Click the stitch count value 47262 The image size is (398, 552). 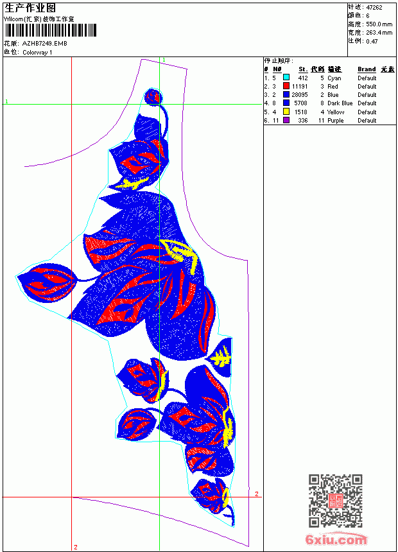pyautogui.click(x=374, y=8)
